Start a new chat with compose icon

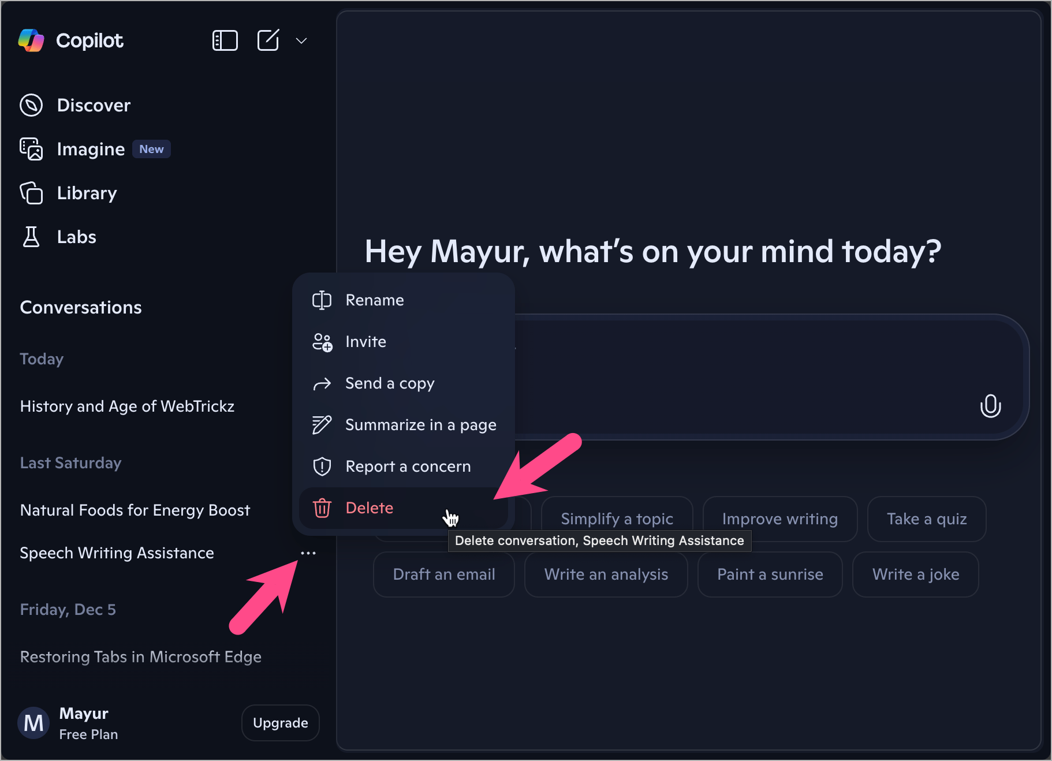[268, 40]
